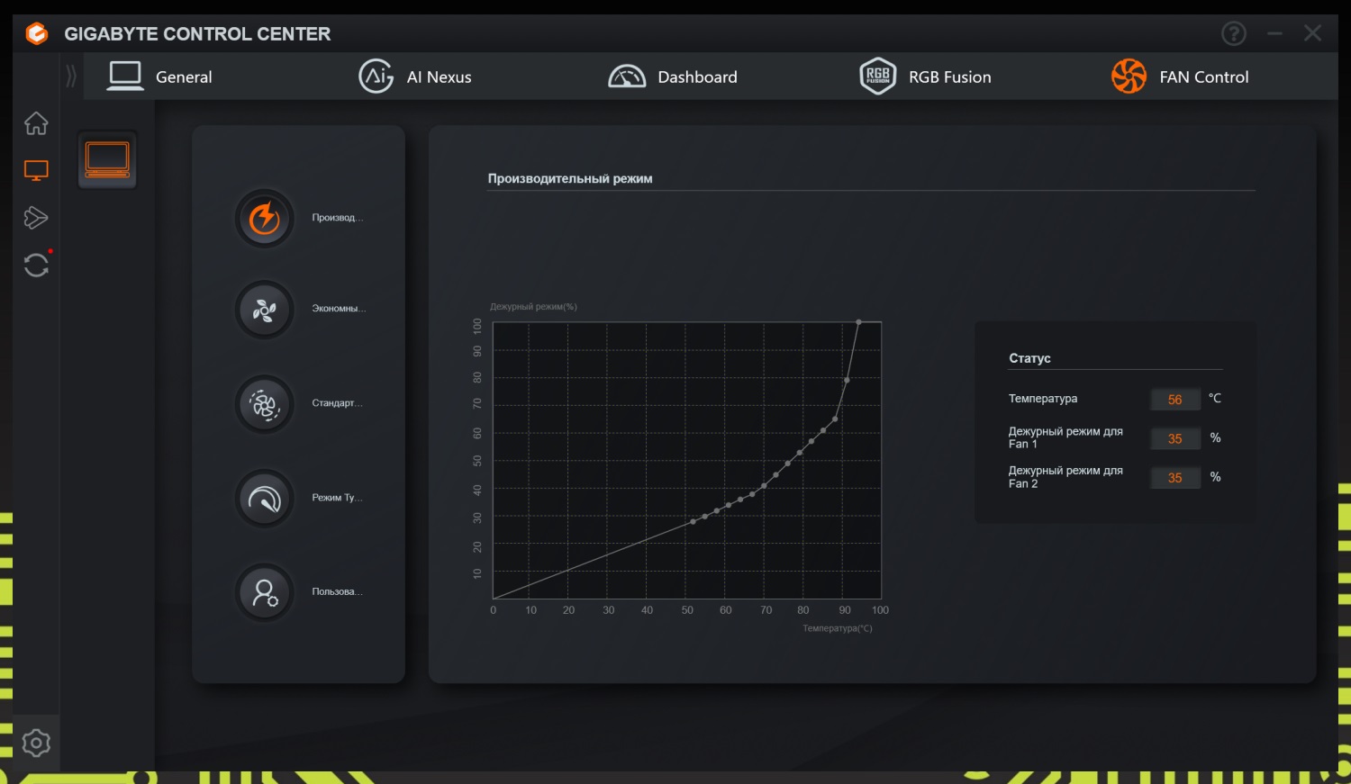The image size is (1351, 784).
Task: Click the Дежурный режим(%) axis label
Action: (x=533, y=307)
